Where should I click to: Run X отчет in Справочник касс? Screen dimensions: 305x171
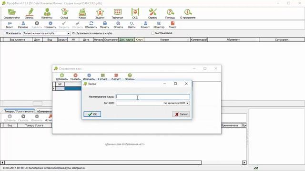click(x=102, y=77)
